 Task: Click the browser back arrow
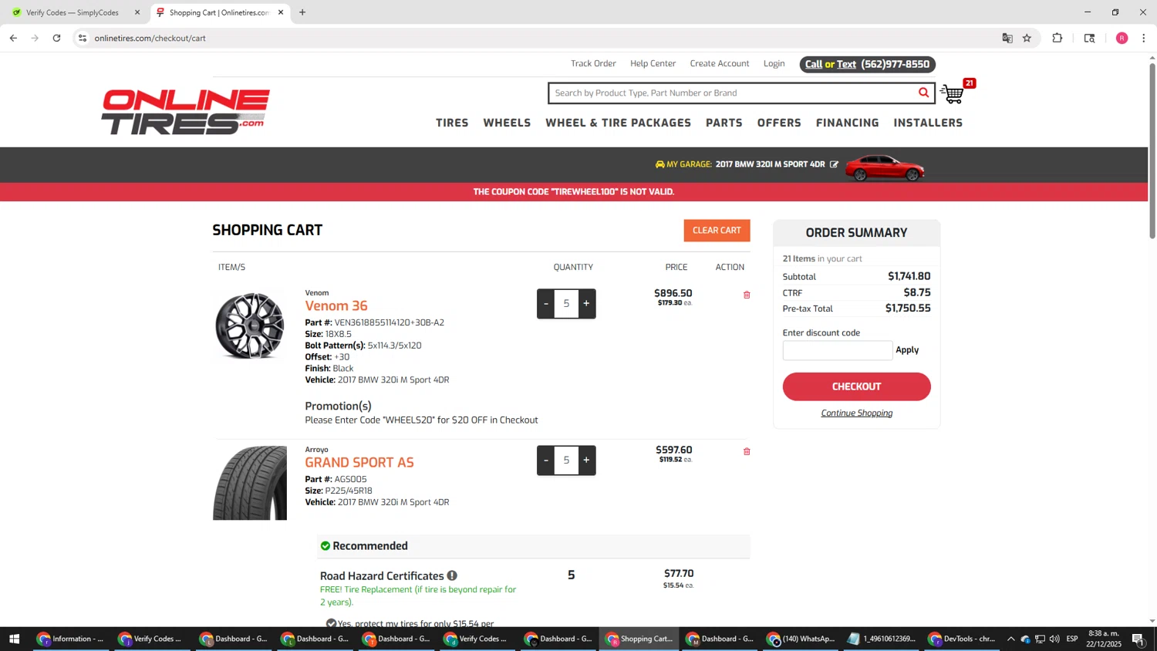point(13,38)
